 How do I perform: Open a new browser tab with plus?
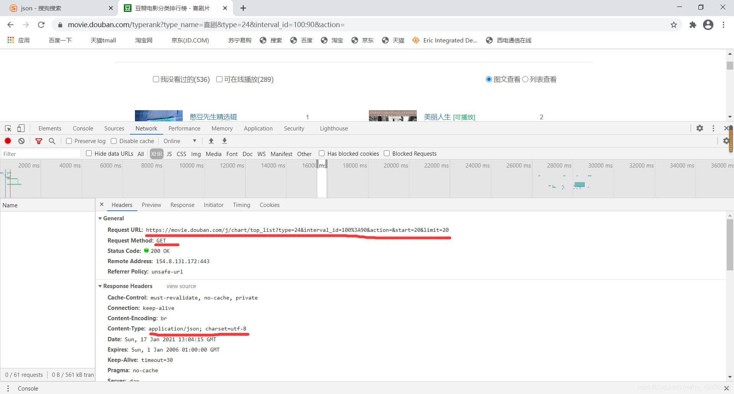(243, 8)
